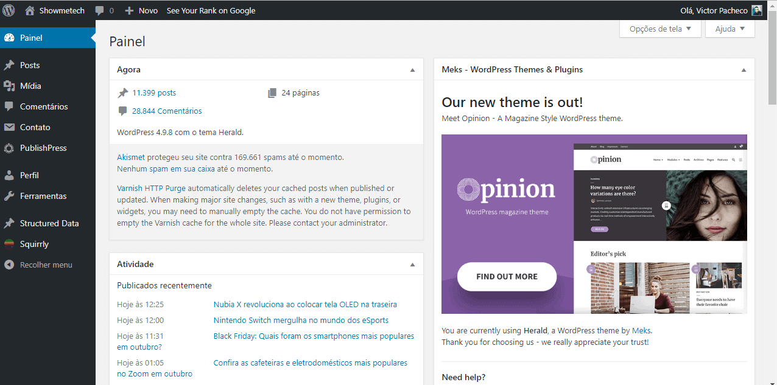The height and width of the screenshot is (385, 777).
Task: Click the Ferramentas wrench icon
Action: [9, 196]
